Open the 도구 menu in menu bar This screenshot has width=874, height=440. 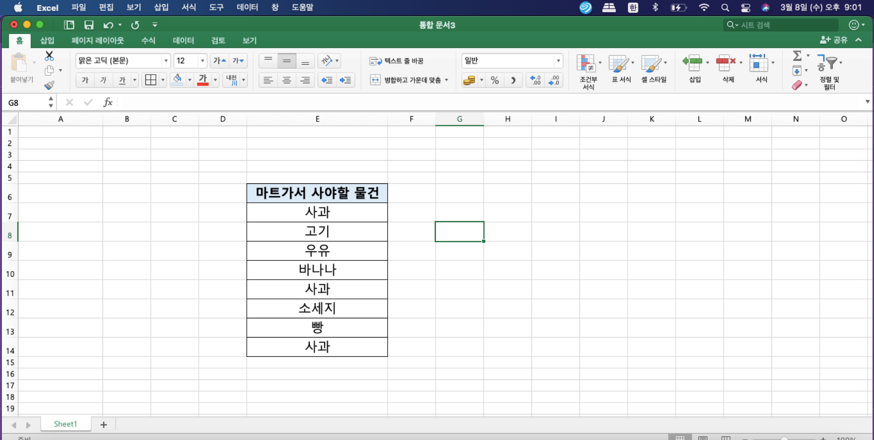(x=216, y=7)
